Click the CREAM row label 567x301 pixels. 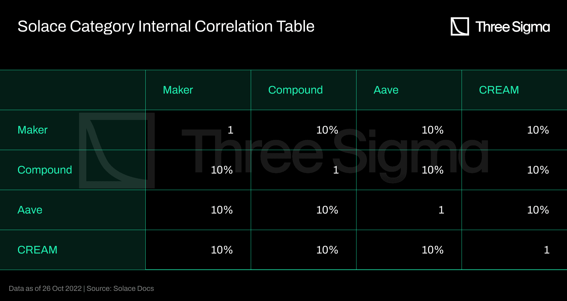pos(37,250)
